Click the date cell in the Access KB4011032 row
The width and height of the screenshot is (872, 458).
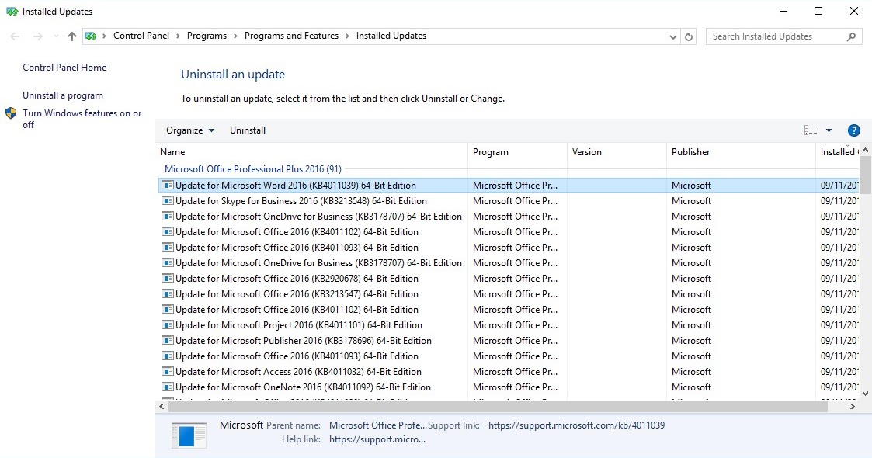click(839, 372)
